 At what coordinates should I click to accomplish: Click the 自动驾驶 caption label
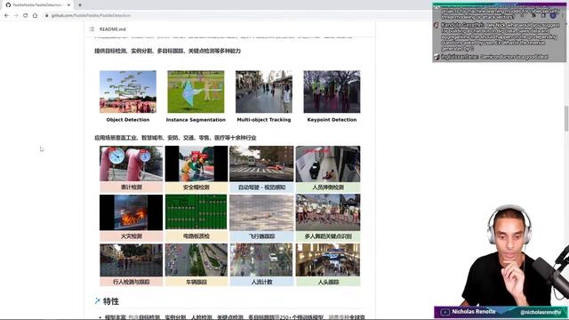point(261,188)
